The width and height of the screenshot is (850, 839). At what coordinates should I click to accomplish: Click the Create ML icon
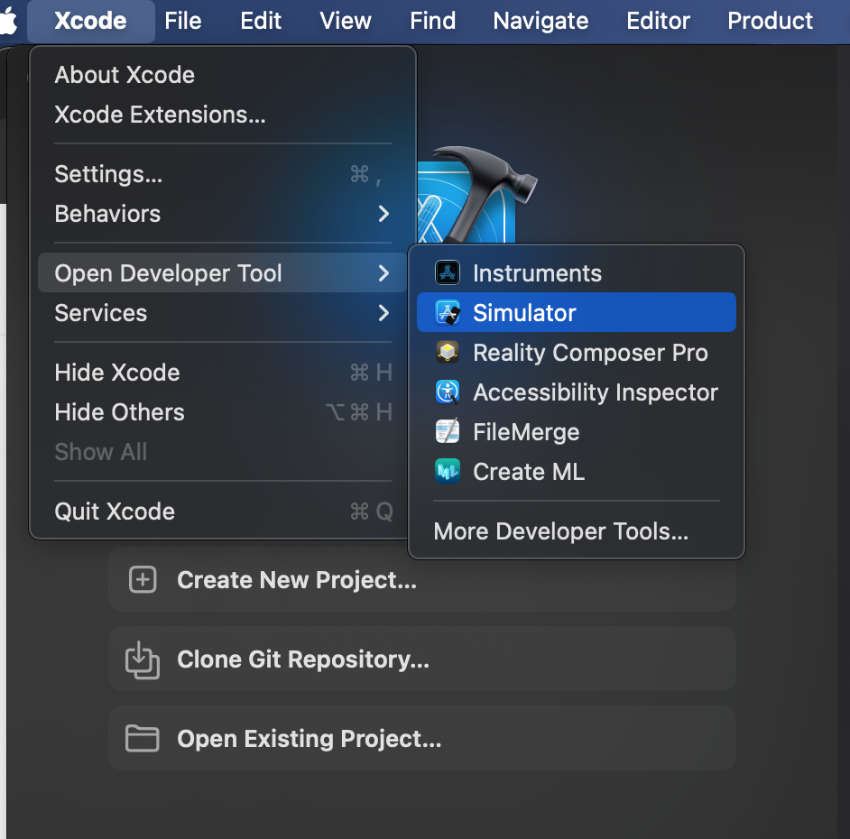click(448, 471)
